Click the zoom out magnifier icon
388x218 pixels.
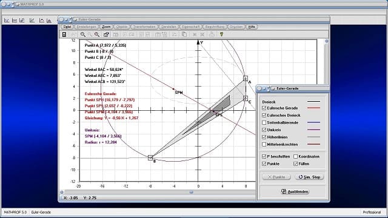(x=82, y=35)
